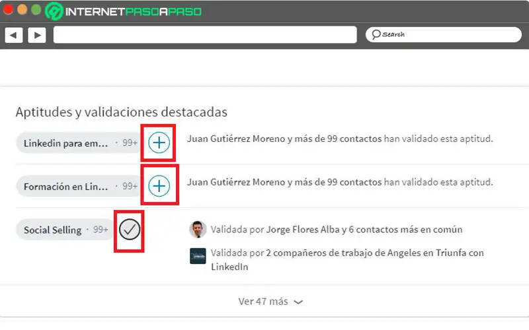
Task: Click InternetPasoAPaso logo icon
Action: (54, 11)
